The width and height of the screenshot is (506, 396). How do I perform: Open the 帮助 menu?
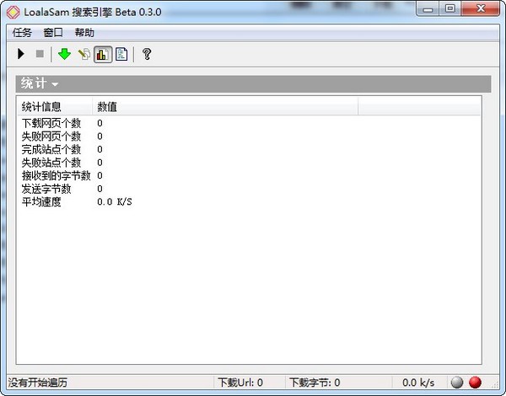[x=84, y=33]
